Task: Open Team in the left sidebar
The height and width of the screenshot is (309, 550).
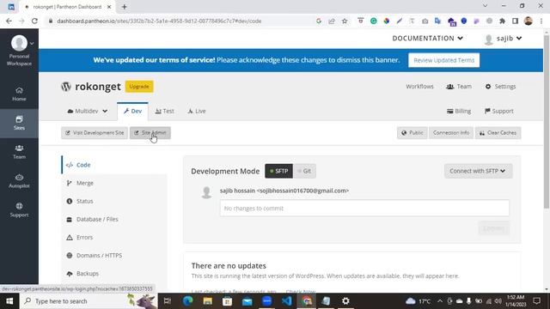Action: coord(19,152)
